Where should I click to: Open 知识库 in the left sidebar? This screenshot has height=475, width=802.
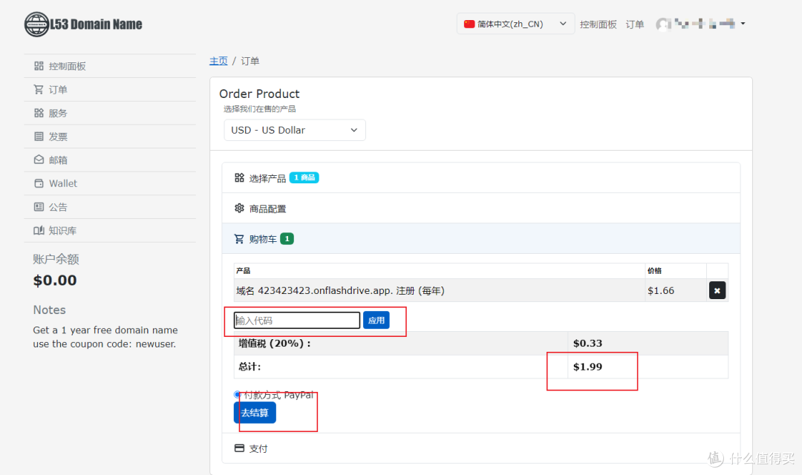click(x=109, y=231)
